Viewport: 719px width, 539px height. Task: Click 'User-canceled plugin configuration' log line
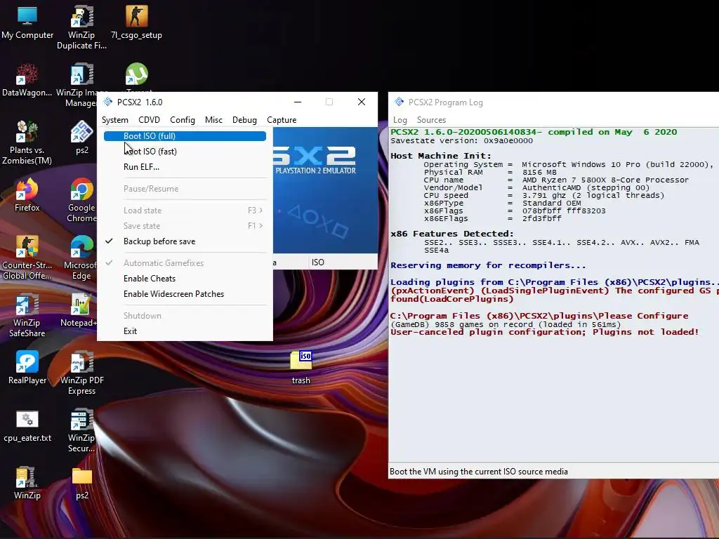(544, 332)
